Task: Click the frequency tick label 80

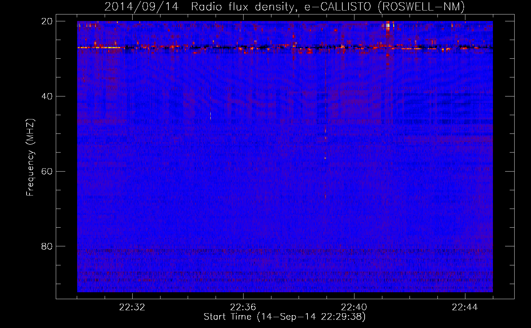Action: tap(47, 246)
